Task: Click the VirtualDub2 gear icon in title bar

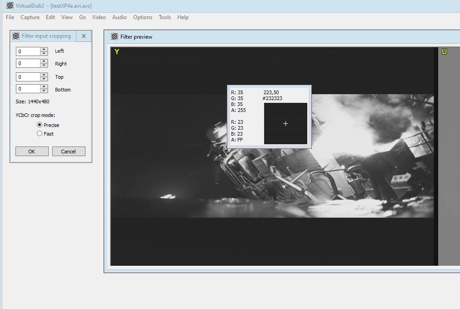Action: pyautogui.click(x=10, y=5)
